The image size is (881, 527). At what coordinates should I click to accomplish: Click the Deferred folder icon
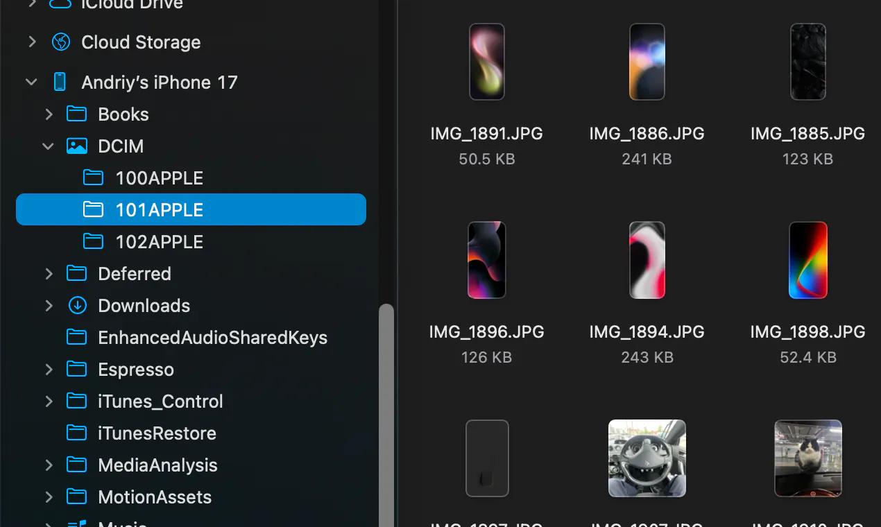tap(76, 274)
